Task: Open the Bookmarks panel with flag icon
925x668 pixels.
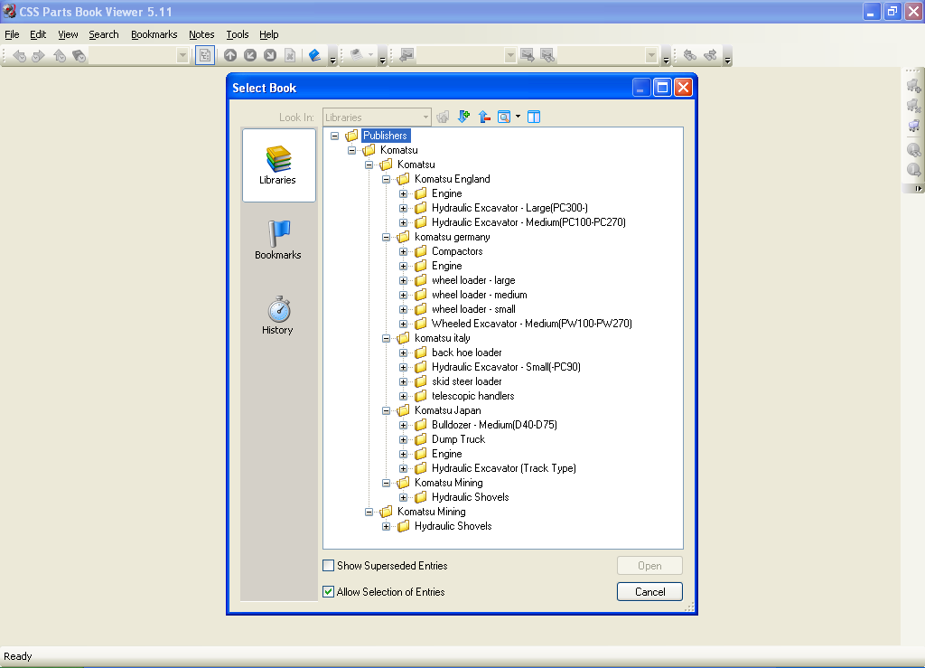Action: click(278, 240)
